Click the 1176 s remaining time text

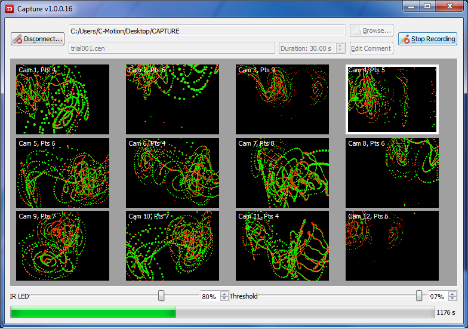tap(446, 312)
